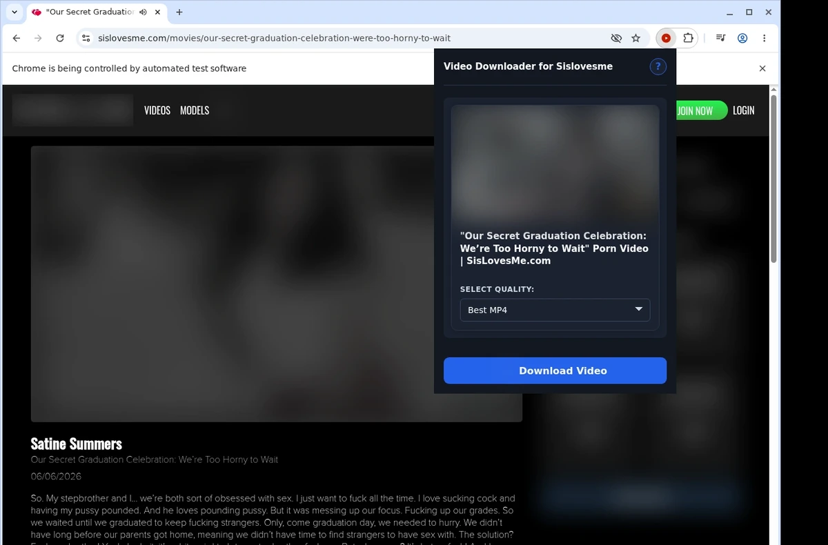
Task: Click the video thumbnail in downloader popup
Action: coord(555,164)
